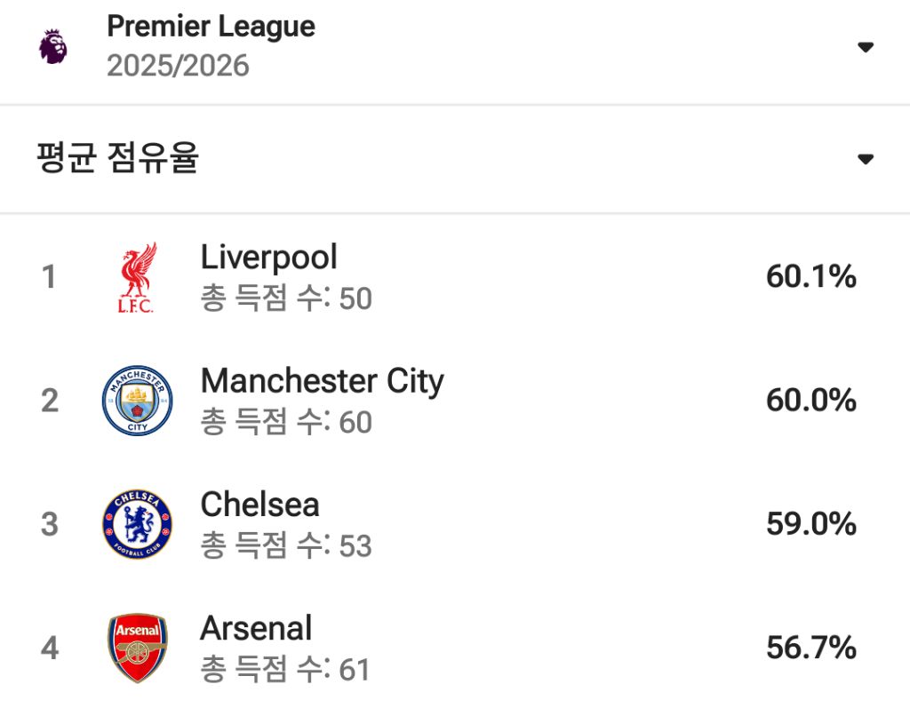Viewport: 910px width, 708px height.
Task: Click the 평균 점유율 category label
Action: tap(117, 159)
